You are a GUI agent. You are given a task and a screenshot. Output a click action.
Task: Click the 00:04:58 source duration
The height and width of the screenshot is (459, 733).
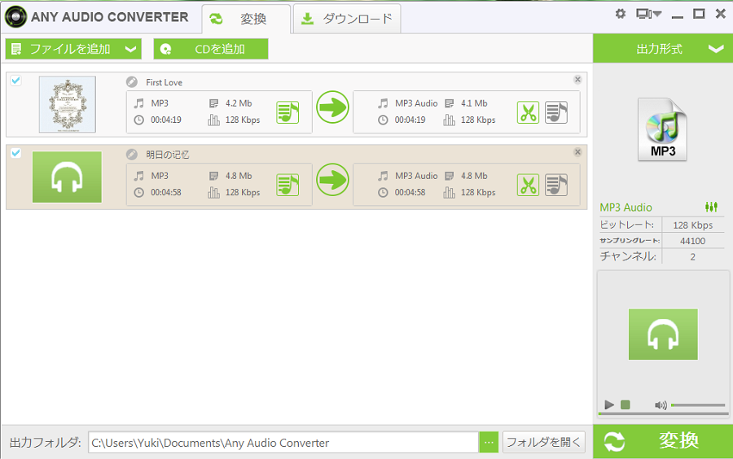pos(166,192)
